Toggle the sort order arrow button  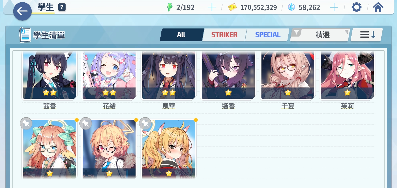[x=367, y=35]
